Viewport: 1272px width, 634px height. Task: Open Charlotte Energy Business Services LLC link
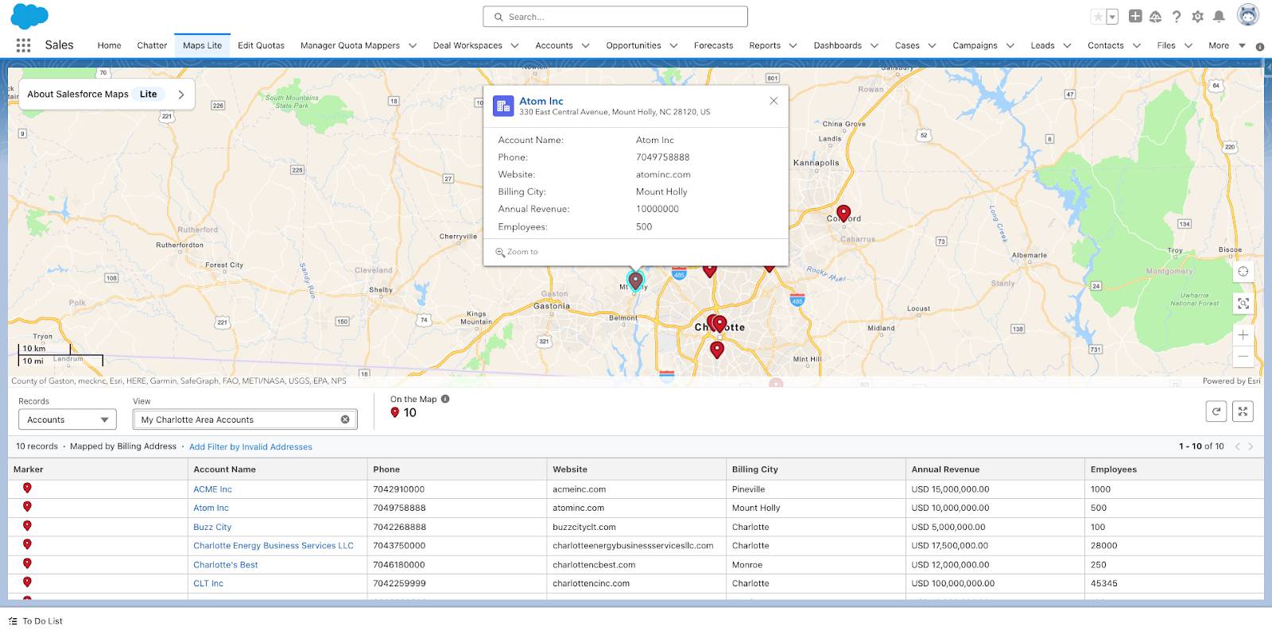click(273, 546)
